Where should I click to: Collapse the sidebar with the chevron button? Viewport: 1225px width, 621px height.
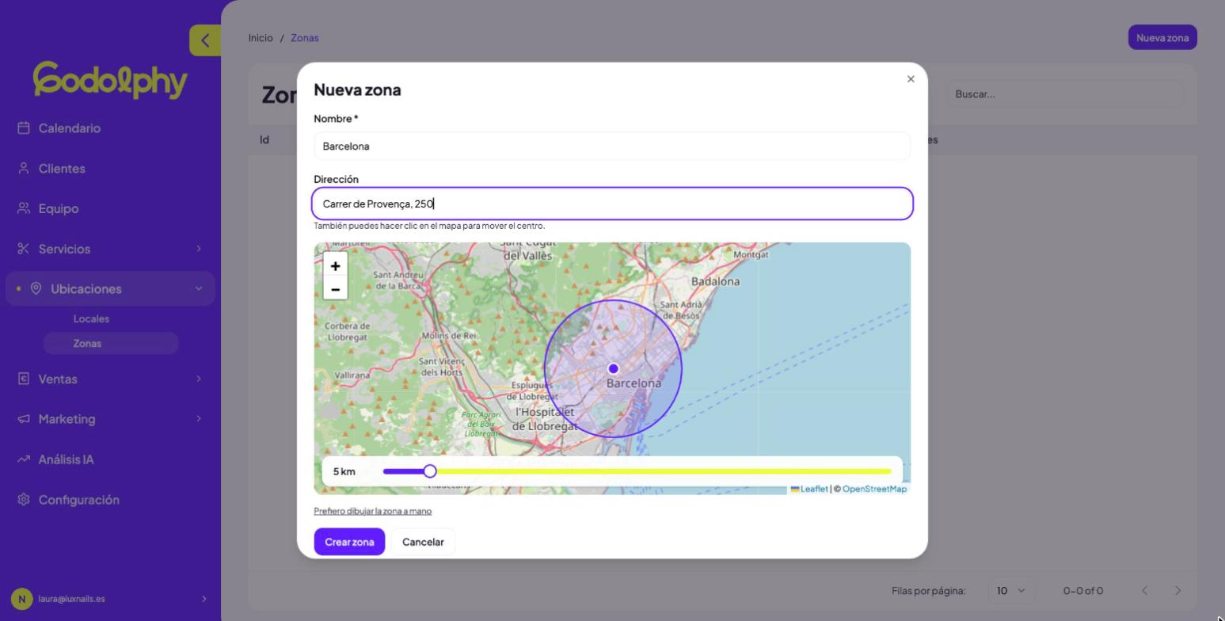[205, 40]
